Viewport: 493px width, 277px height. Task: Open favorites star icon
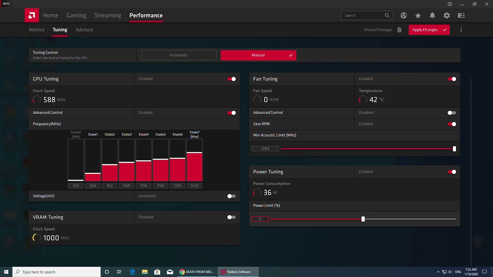(x=418, y=15)
